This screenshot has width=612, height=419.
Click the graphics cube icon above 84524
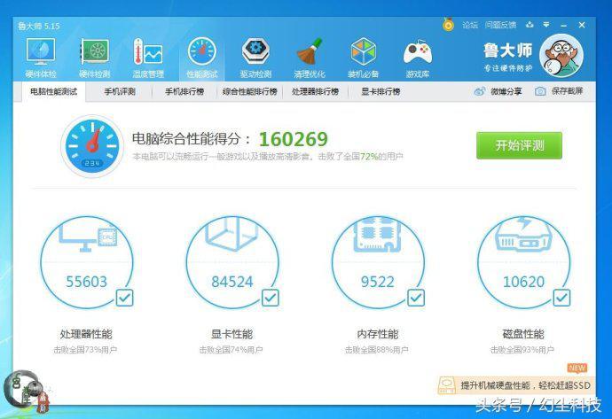click(231, 234)
